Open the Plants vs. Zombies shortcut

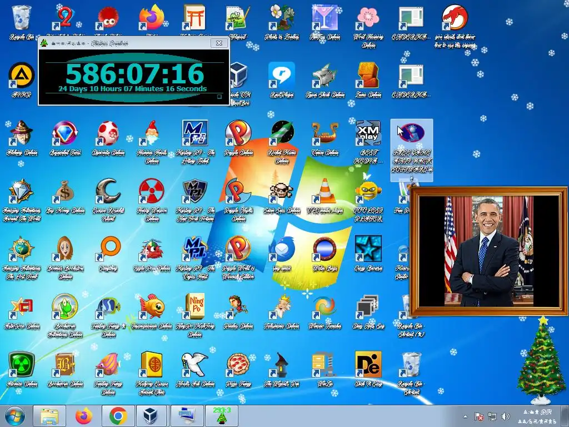282,17
